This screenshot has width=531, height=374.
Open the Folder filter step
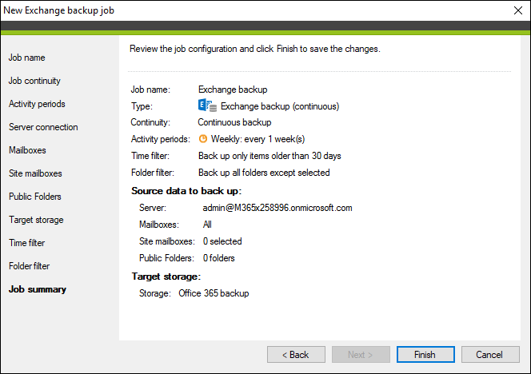(x=29, y=266)
